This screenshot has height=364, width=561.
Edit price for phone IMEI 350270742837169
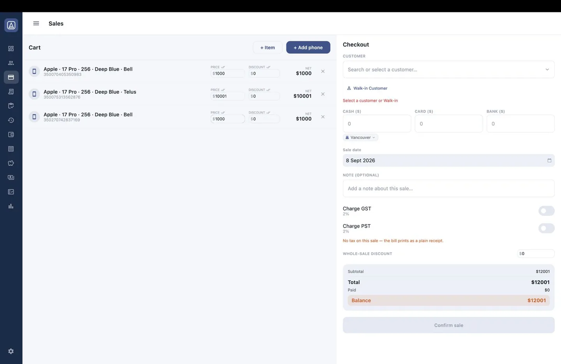click(228, 119)
